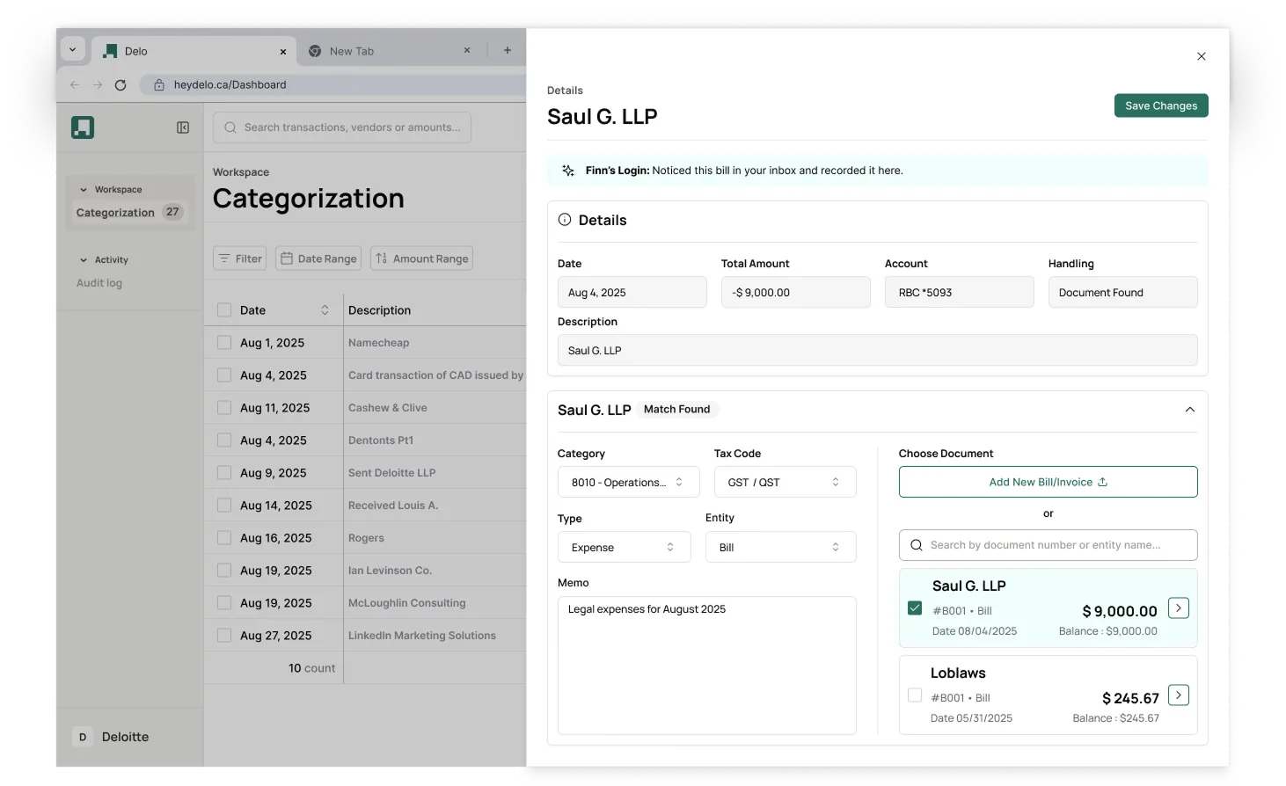Open the Audit log under Activity
Screen dimensions: 1286x786
(99, 282)
